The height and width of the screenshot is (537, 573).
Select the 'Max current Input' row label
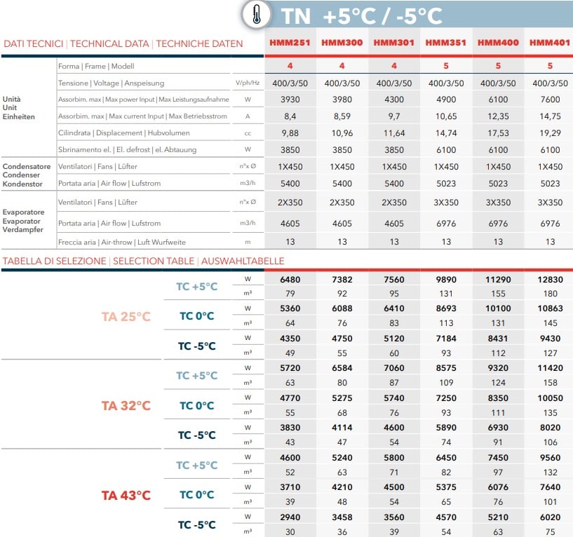pos(142,116)
